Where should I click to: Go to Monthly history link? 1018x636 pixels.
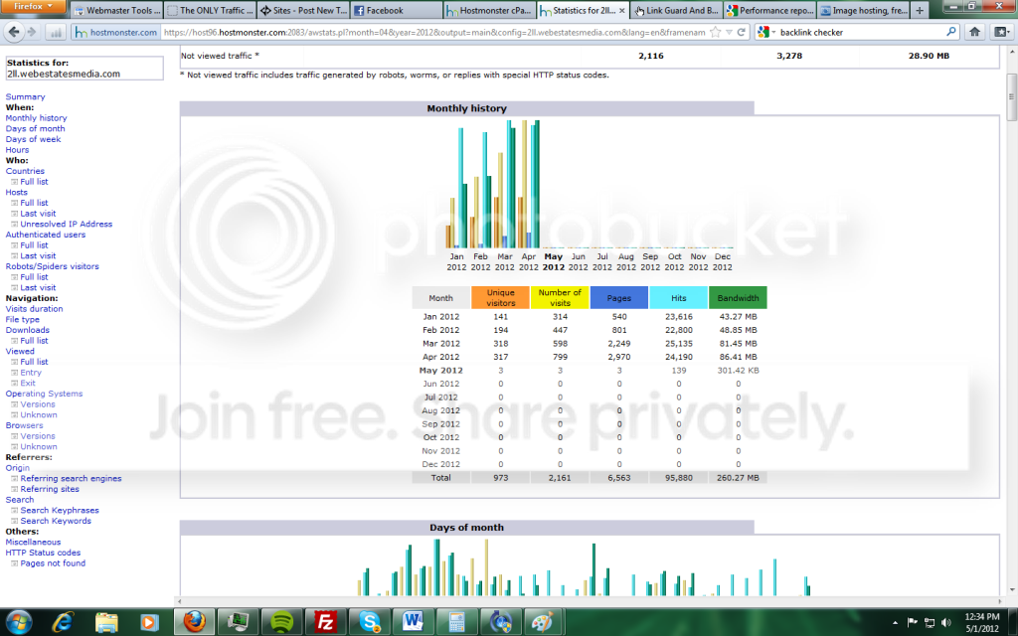(37, 118)
